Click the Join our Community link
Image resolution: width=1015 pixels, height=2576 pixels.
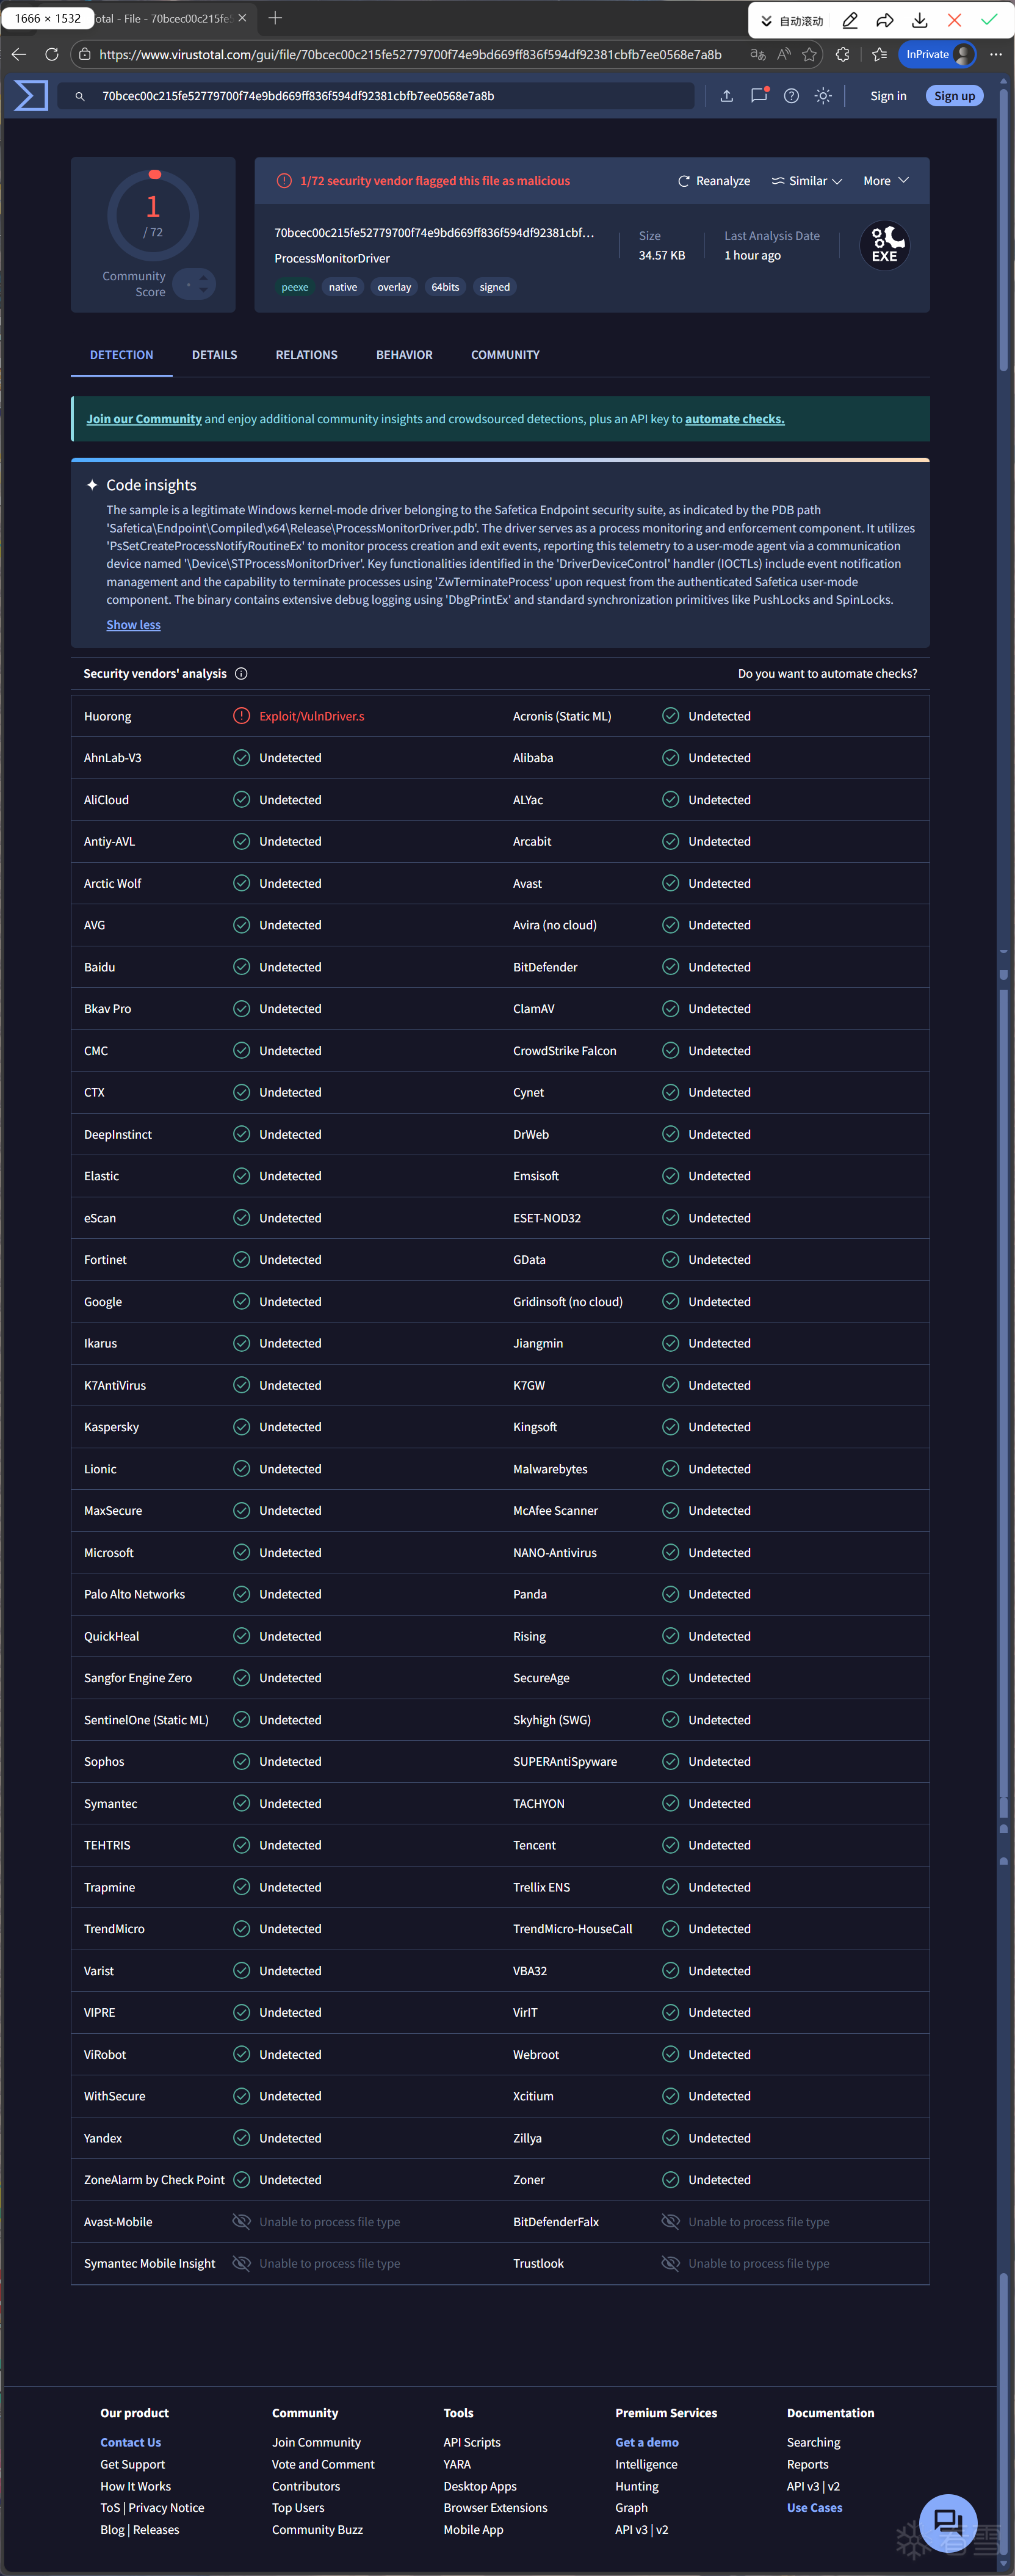click(144, 419)
